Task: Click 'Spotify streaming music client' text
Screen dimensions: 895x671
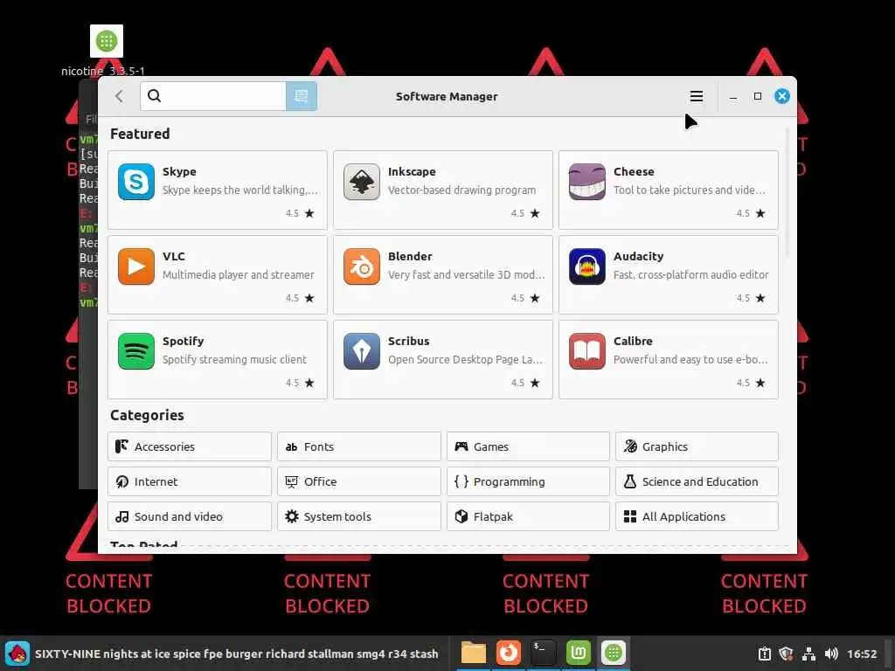Action: click(234, 359)
